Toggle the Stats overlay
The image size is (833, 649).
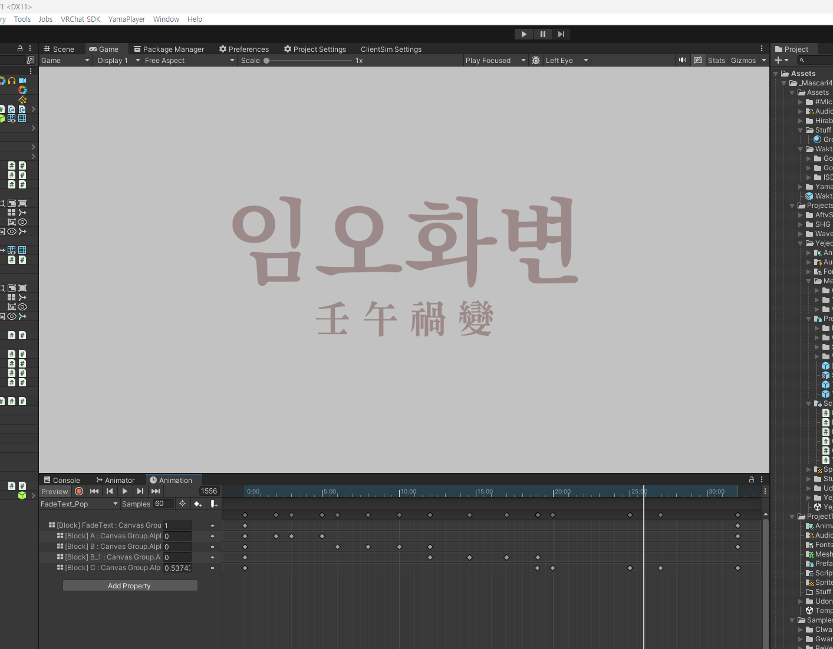point(716,60)
